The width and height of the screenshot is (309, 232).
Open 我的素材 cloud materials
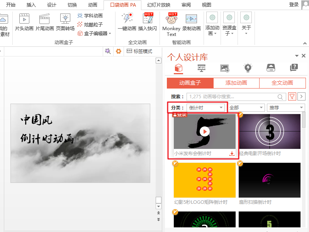point(5,25)
